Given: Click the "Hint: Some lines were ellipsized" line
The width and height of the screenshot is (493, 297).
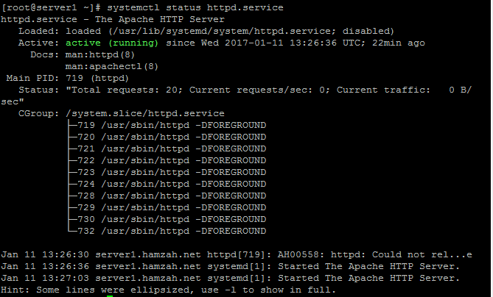Looking at the screenshot, I should click(169, 290).
